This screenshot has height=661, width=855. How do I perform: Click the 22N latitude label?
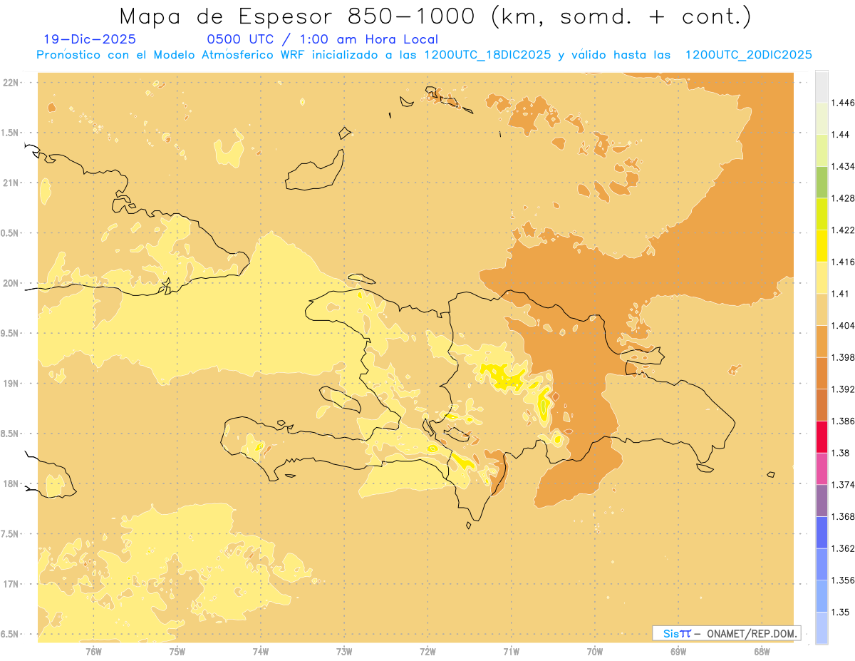click(x=10, y=83)
